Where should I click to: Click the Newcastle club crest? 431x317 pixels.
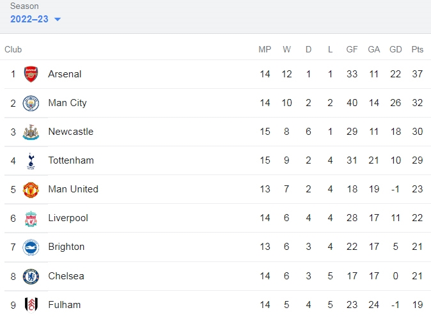tap(31, 132)
